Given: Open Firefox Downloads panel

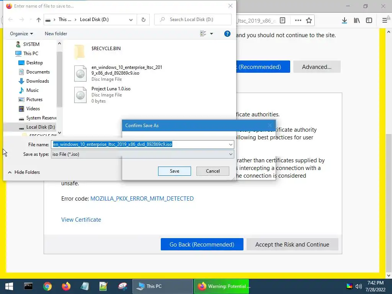Looking at the screenshot, I should tap(345, 21).
